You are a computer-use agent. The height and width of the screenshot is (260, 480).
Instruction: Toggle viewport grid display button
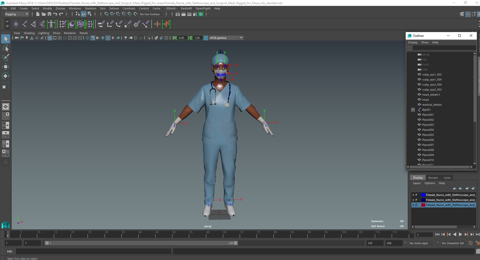click(x=49, y=38)
